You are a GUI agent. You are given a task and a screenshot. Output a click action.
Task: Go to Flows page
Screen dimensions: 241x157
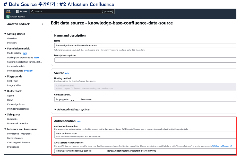[10, 100]
